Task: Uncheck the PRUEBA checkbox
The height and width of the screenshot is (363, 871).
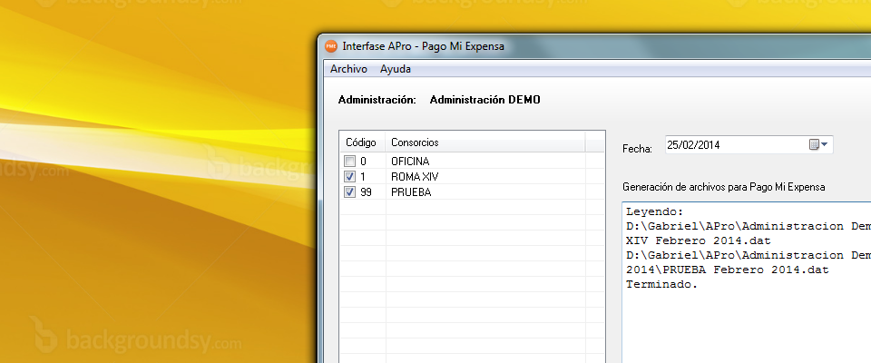Action: [350, 193]
